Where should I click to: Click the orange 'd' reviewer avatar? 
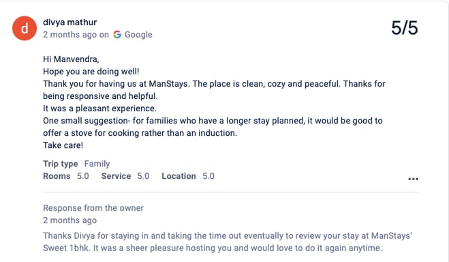point(25,29)
